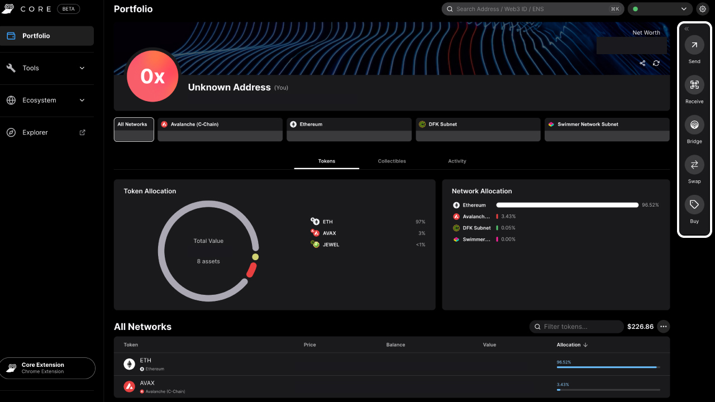Select the Swimmer Network Subnet card
Viewport: 715px width, 402px height.
click(x=607, y=130)
